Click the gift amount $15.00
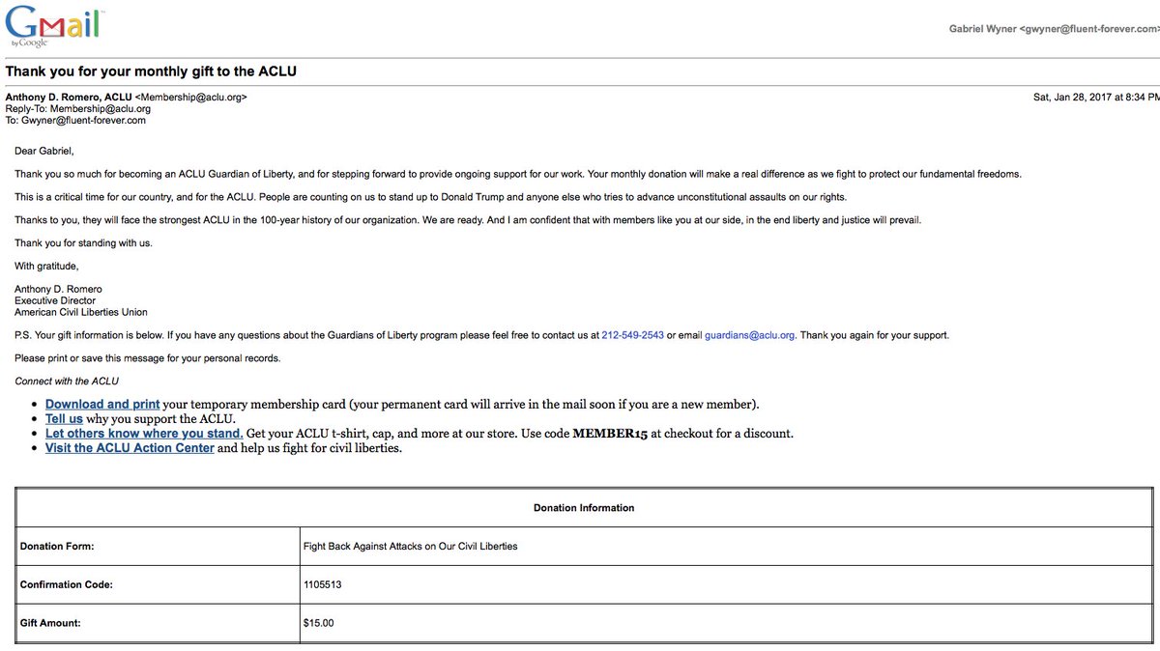The width and height of the screenshot is (1160, 651). click(318, 623)
